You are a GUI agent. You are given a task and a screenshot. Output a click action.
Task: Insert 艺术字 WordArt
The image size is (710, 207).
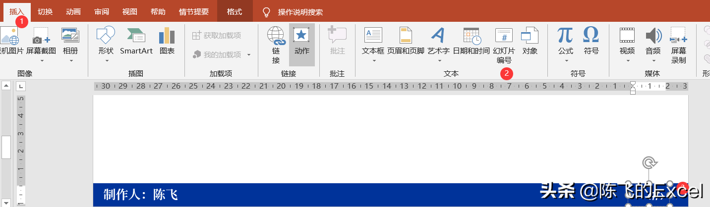[x=438, y=41]
